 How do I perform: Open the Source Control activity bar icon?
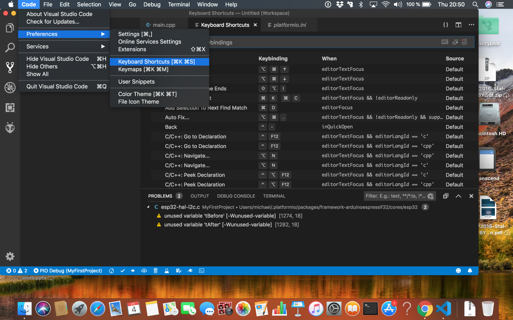(x=10, y=67)
